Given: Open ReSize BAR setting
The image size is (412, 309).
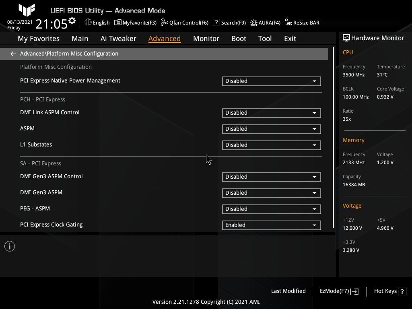Looking at the screenshot, I should (302, 23).
